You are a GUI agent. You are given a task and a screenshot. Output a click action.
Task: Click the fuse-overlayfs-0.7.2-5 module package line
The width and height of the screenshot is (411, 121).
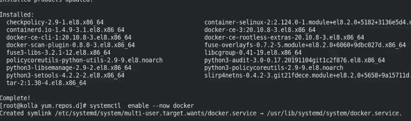(x=305, y=45)
